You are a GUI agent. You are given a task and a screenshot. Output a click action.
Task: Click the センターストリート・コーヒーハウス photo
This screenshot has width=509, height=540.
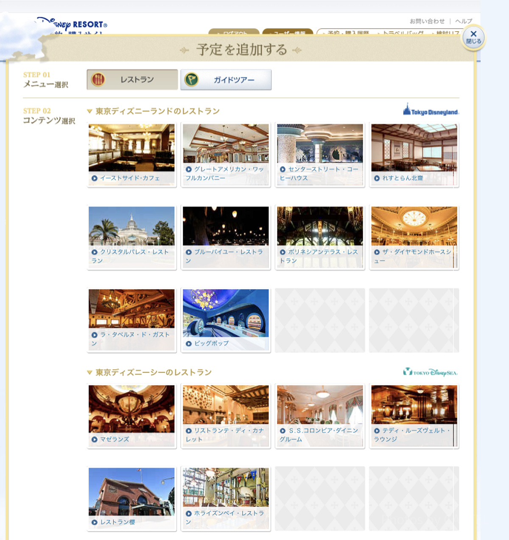(x=320, y=143)
